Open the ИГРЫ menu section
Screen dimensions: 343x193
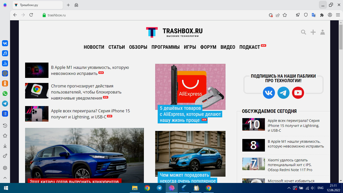click(x=190, y=47)
